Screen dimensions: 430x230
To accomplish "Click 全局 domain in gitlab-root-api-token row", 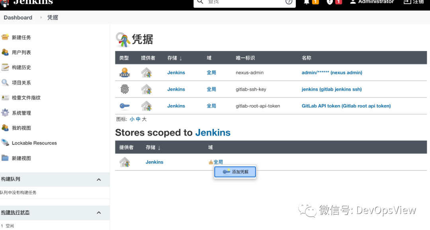I will [211, 106].
